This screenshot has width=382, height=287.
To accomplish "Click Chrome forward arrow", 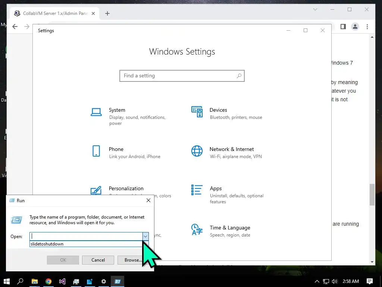I will [x=27, y=27].
